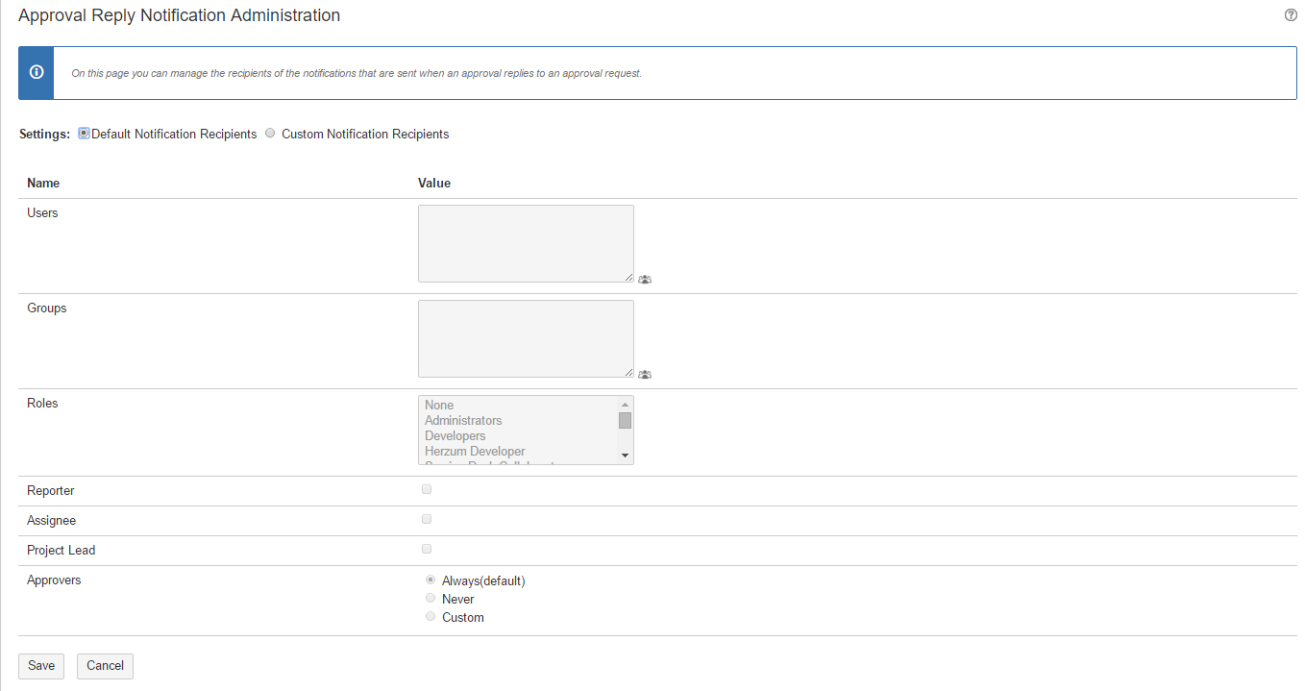This screenshot has height=691, width=1305.
Task: Select Custom Notification Recipients radio button
Action: coord(270,134)
